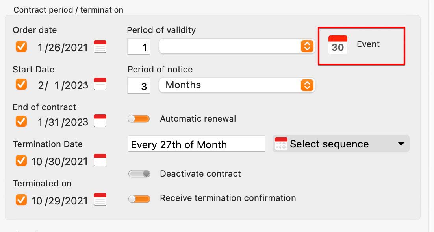434x232 pixels.
Task: Open calendar picker for Order date
Action: pyautogui.click(x=100, y=46)
